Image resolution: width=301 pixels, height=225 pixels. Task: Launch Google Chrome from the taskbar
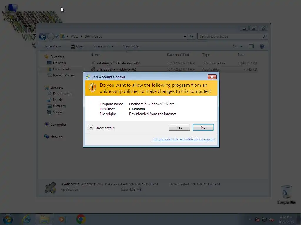(81, 219)
